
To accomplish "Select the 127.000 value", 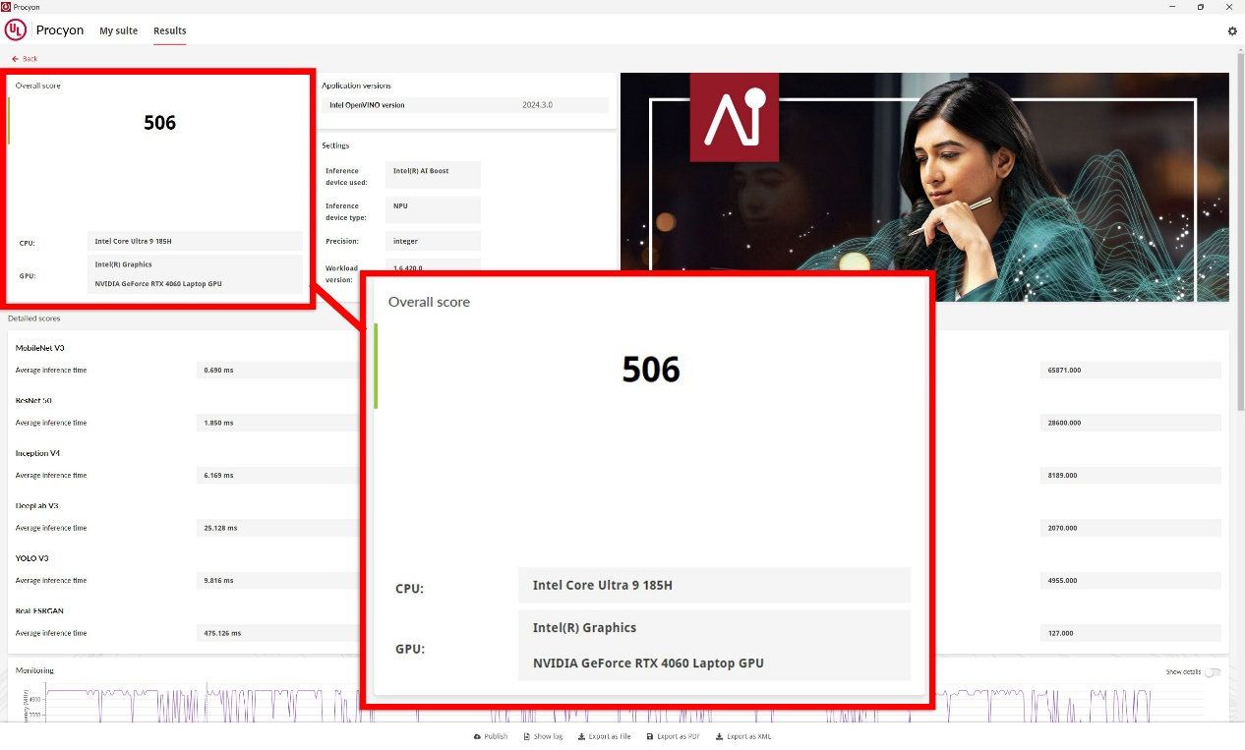I will coord(1061,633).
